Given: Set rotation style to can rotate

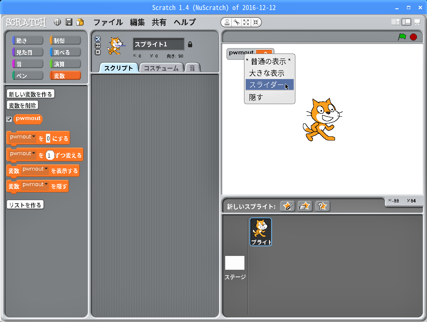Looking at the screenshot, I should click(x=98, y=39).
